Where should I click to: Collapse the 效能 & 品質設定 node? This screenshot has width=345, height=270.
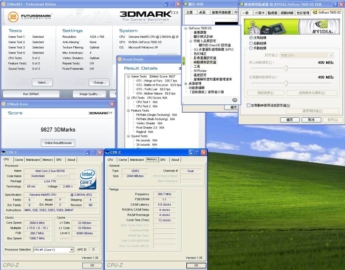(191, 41)
